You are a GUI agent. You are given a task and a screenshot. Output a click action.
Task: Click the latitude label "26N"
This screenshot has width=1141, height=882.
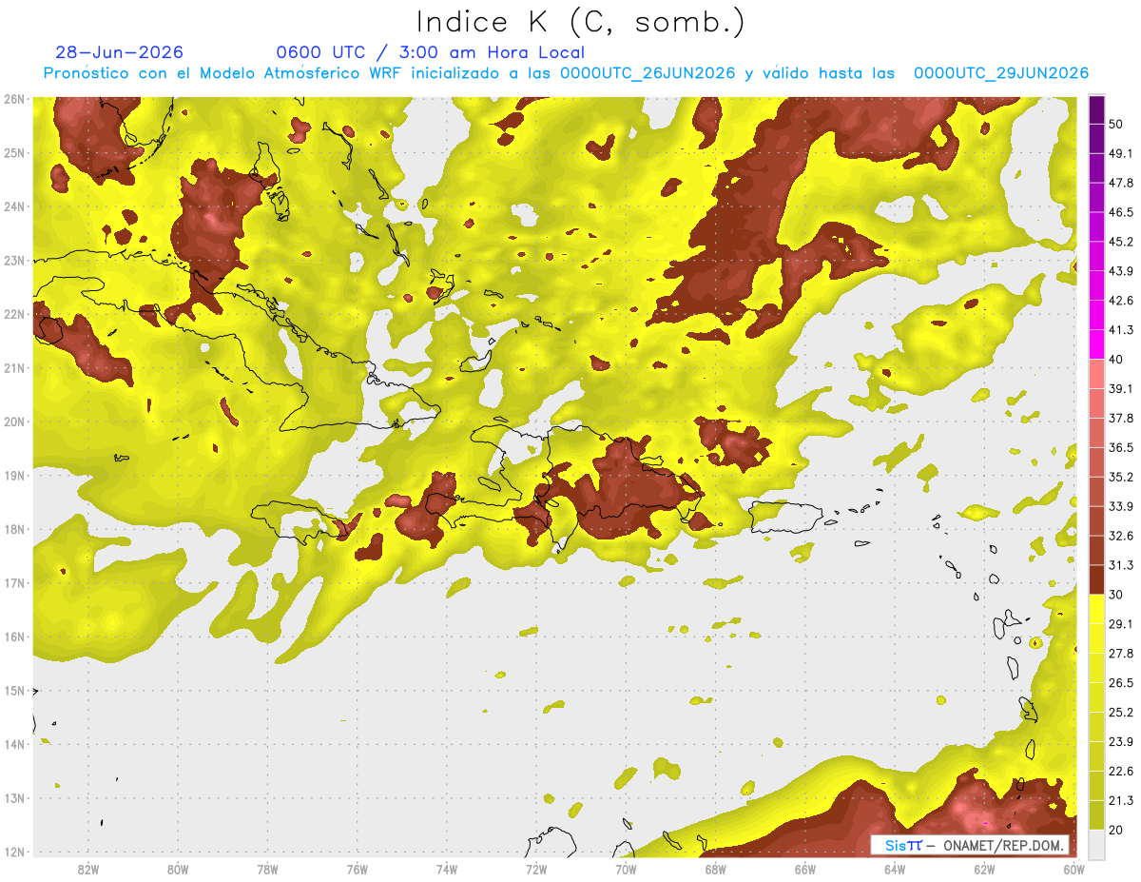(x=14, y=99)
